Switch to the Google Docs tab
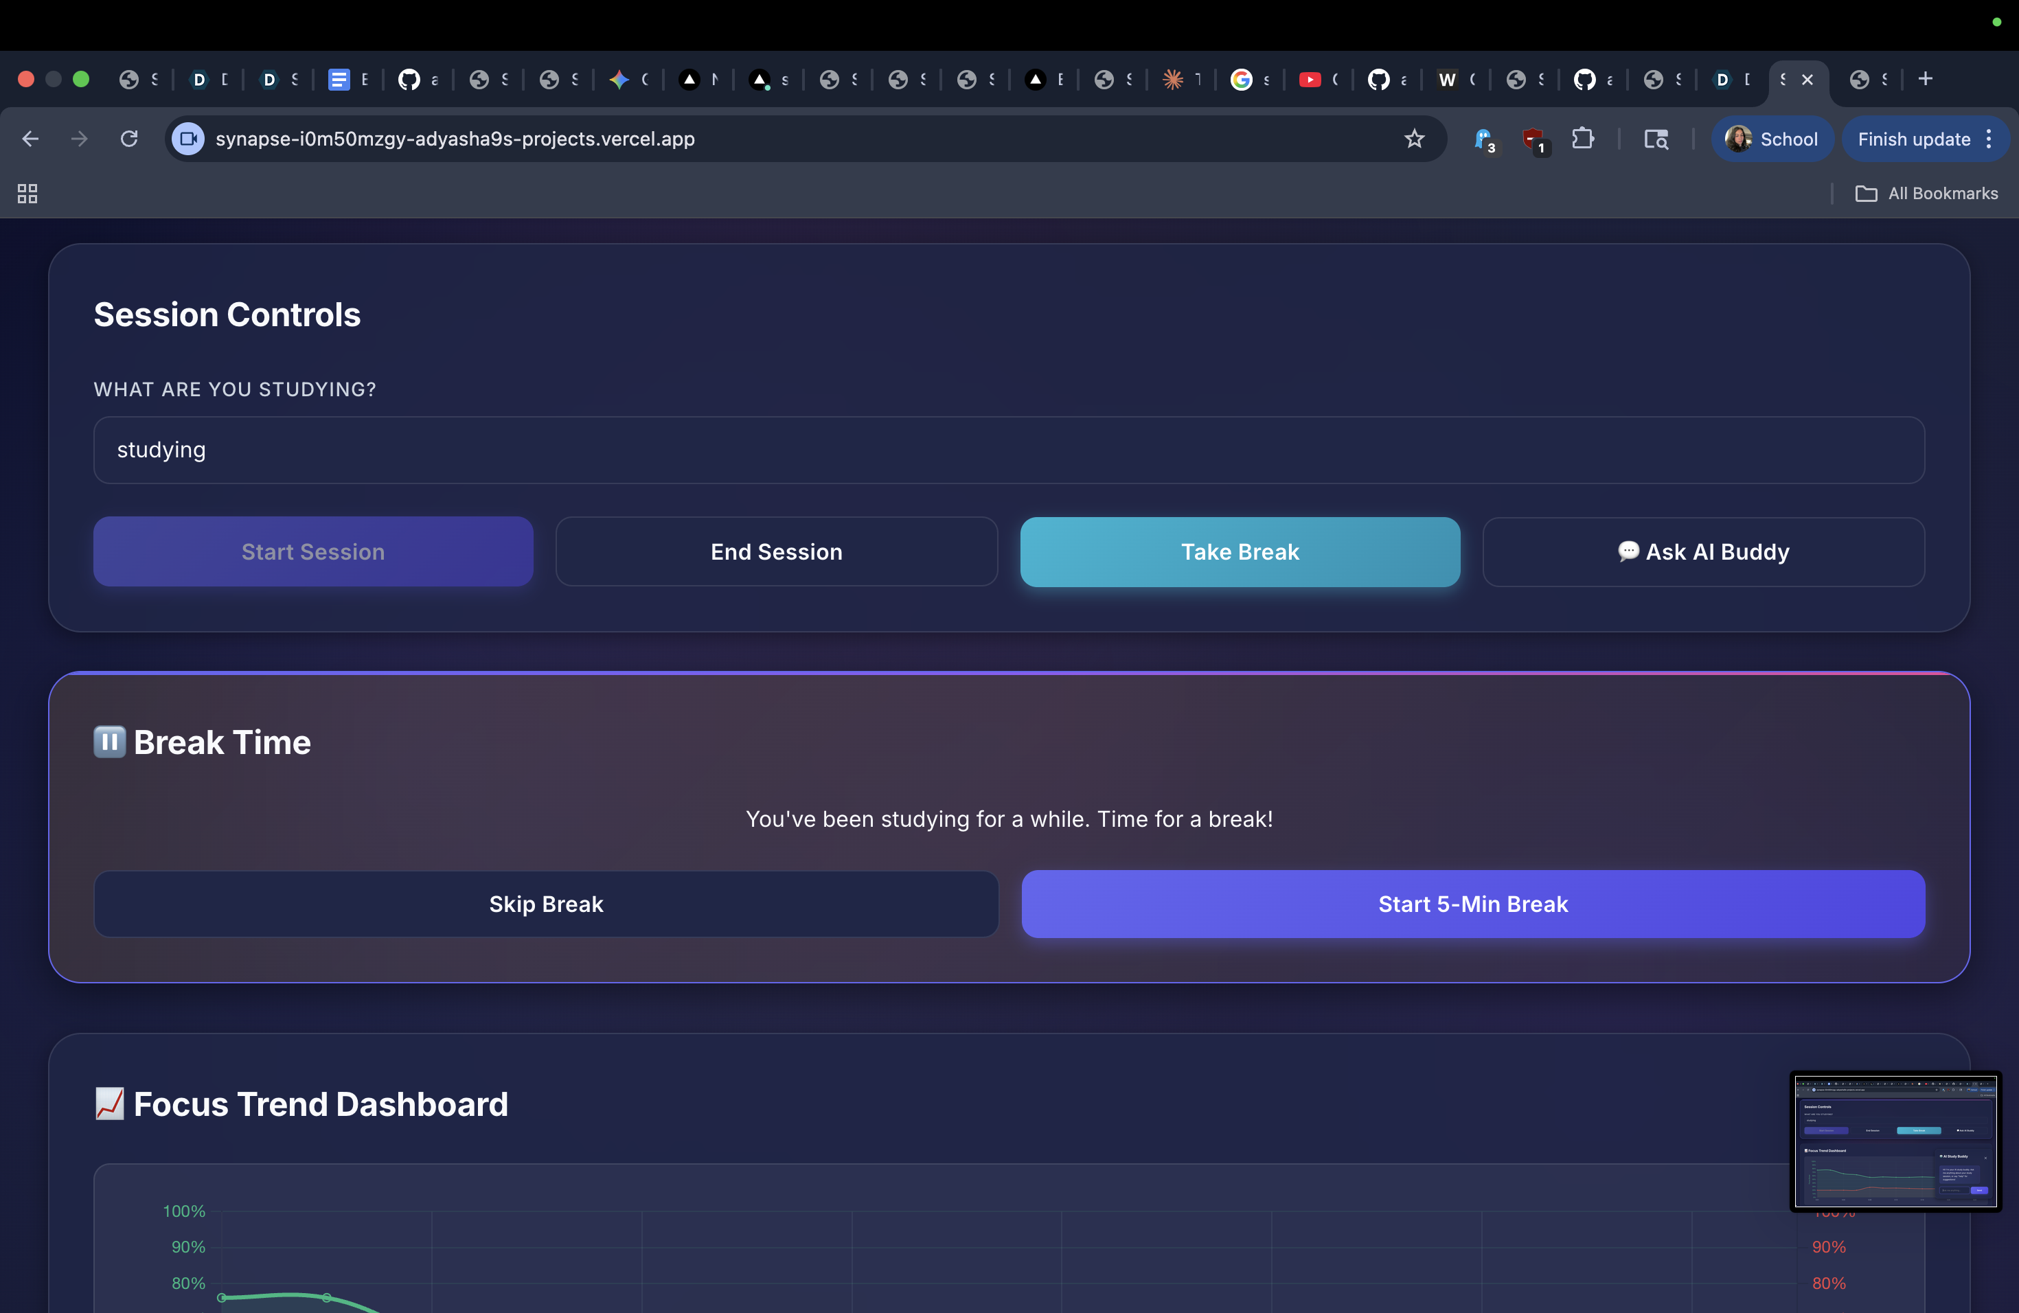 click(339, 80)
